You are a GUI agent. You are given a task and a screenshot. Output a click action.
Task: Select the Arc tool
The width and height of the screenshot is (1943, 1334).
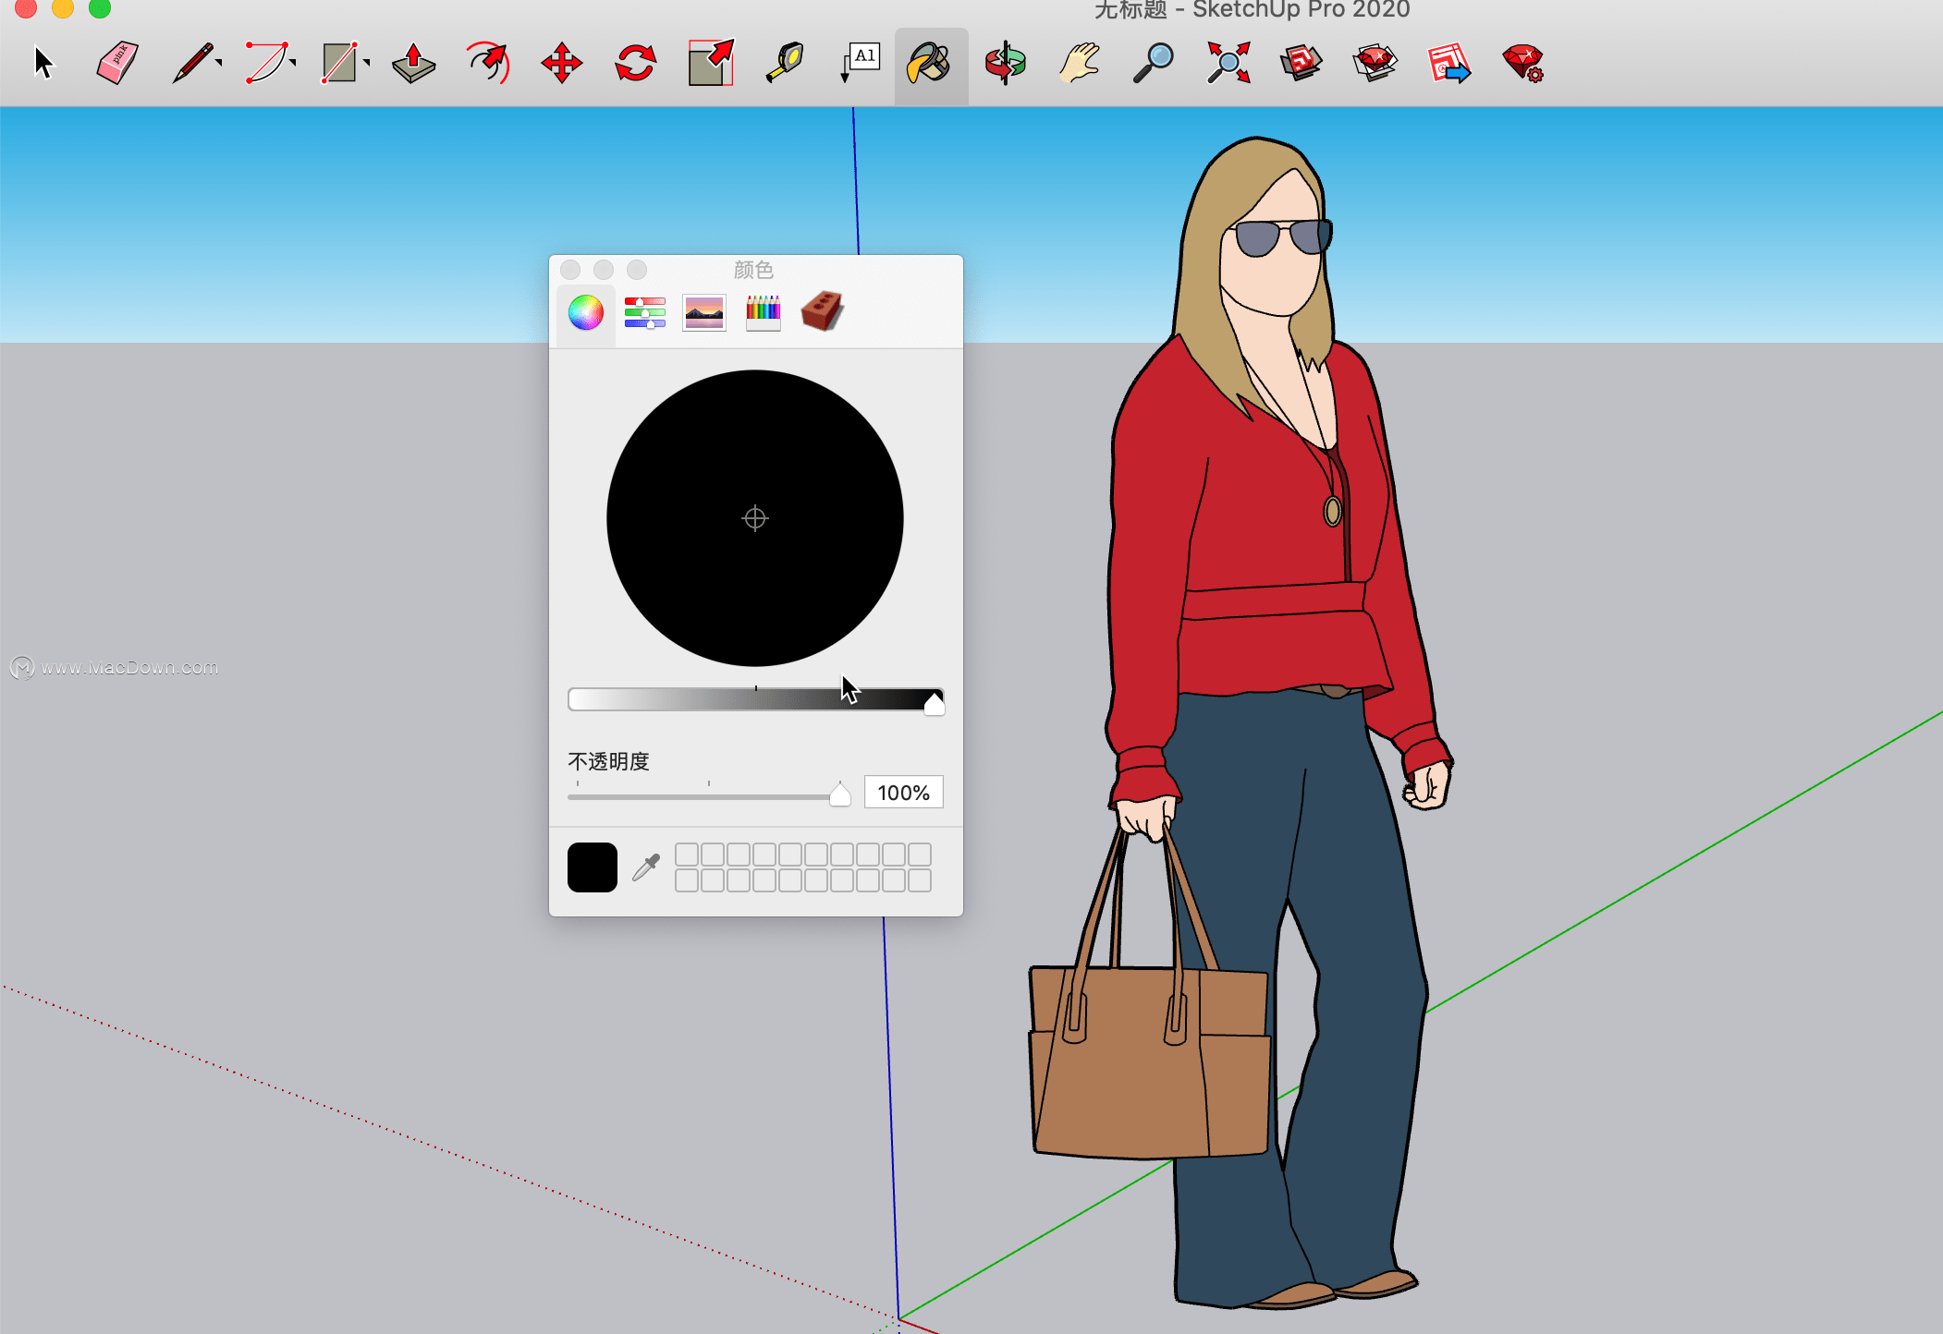pos(266,64)
